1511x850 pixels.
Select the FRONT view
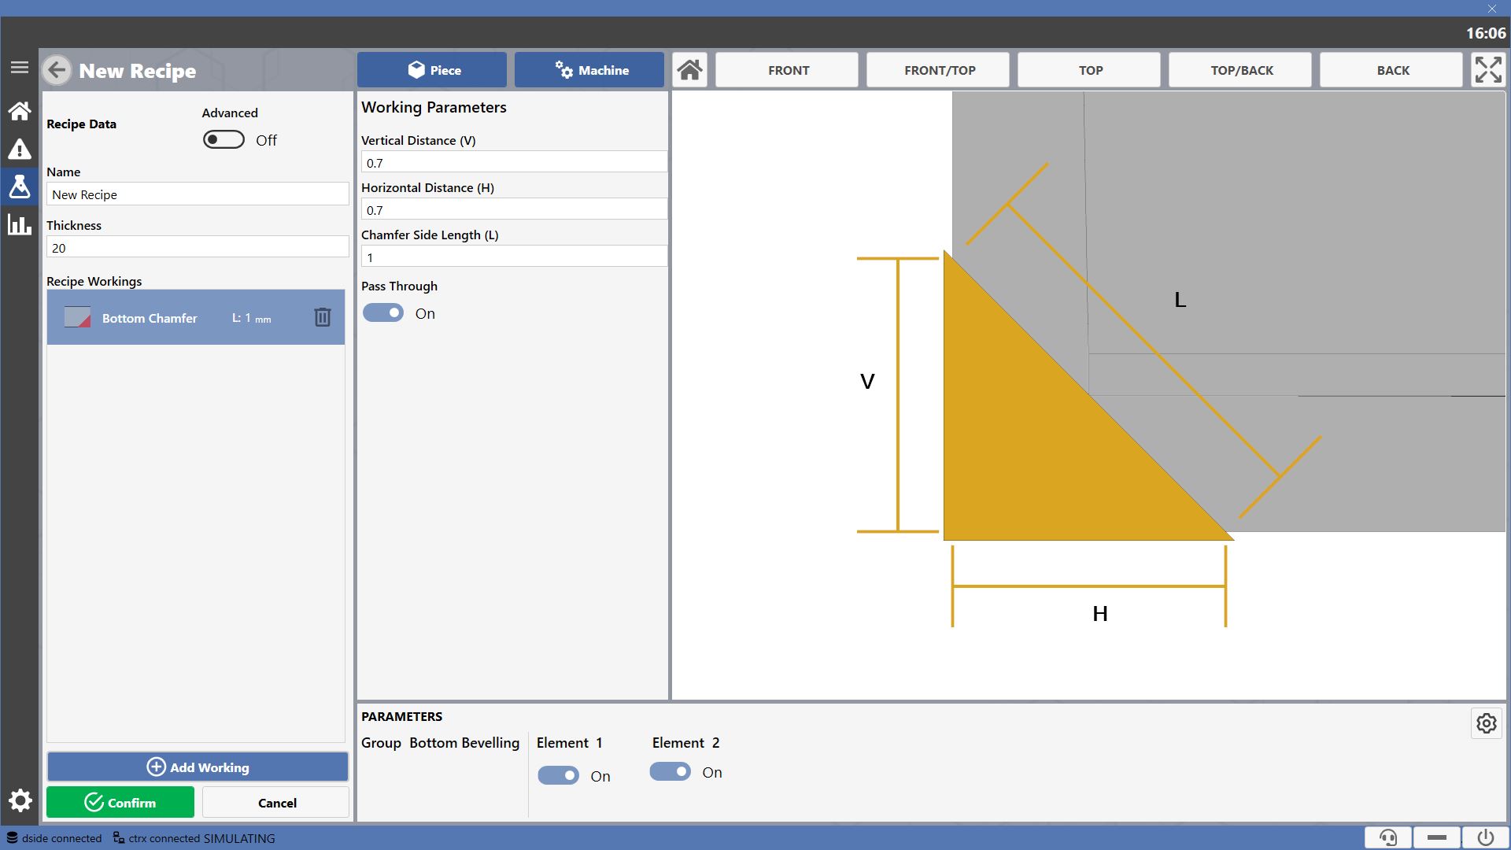coord(787,70)
